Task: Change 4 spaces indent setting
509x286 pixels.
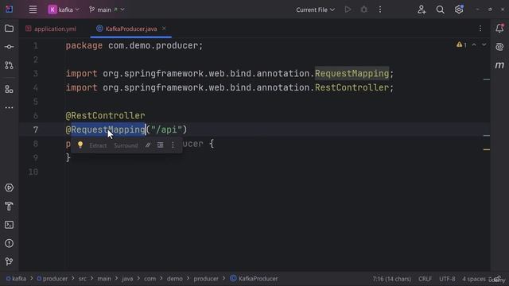Action: point(474,279)
